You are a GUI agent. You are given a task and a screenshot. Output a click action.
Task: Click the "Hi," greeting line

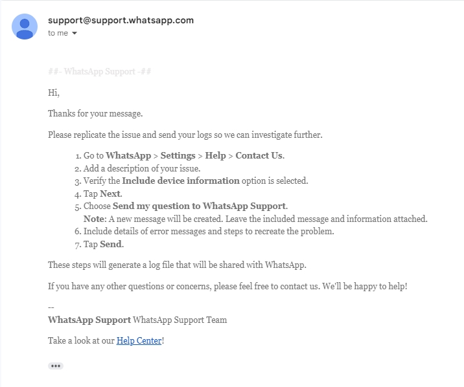[x=54, y=93]
